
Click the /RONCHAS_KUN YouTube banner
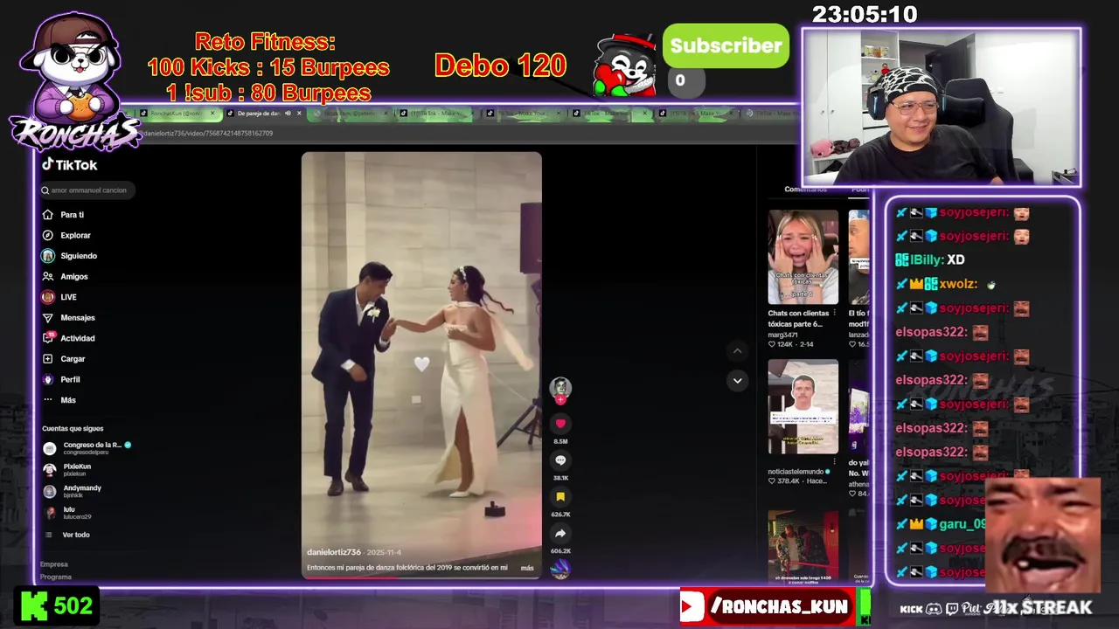[767, 606]
